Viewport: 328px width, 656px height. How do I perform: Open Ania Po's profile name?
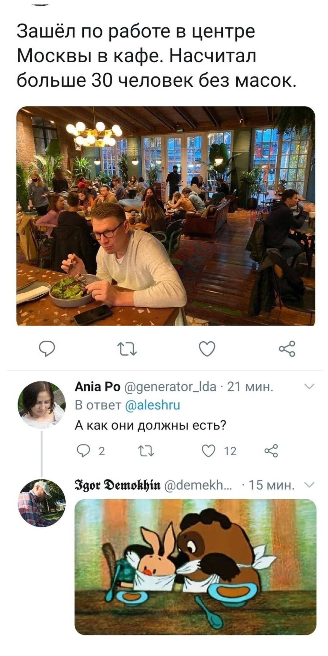[x=98, y=387]
